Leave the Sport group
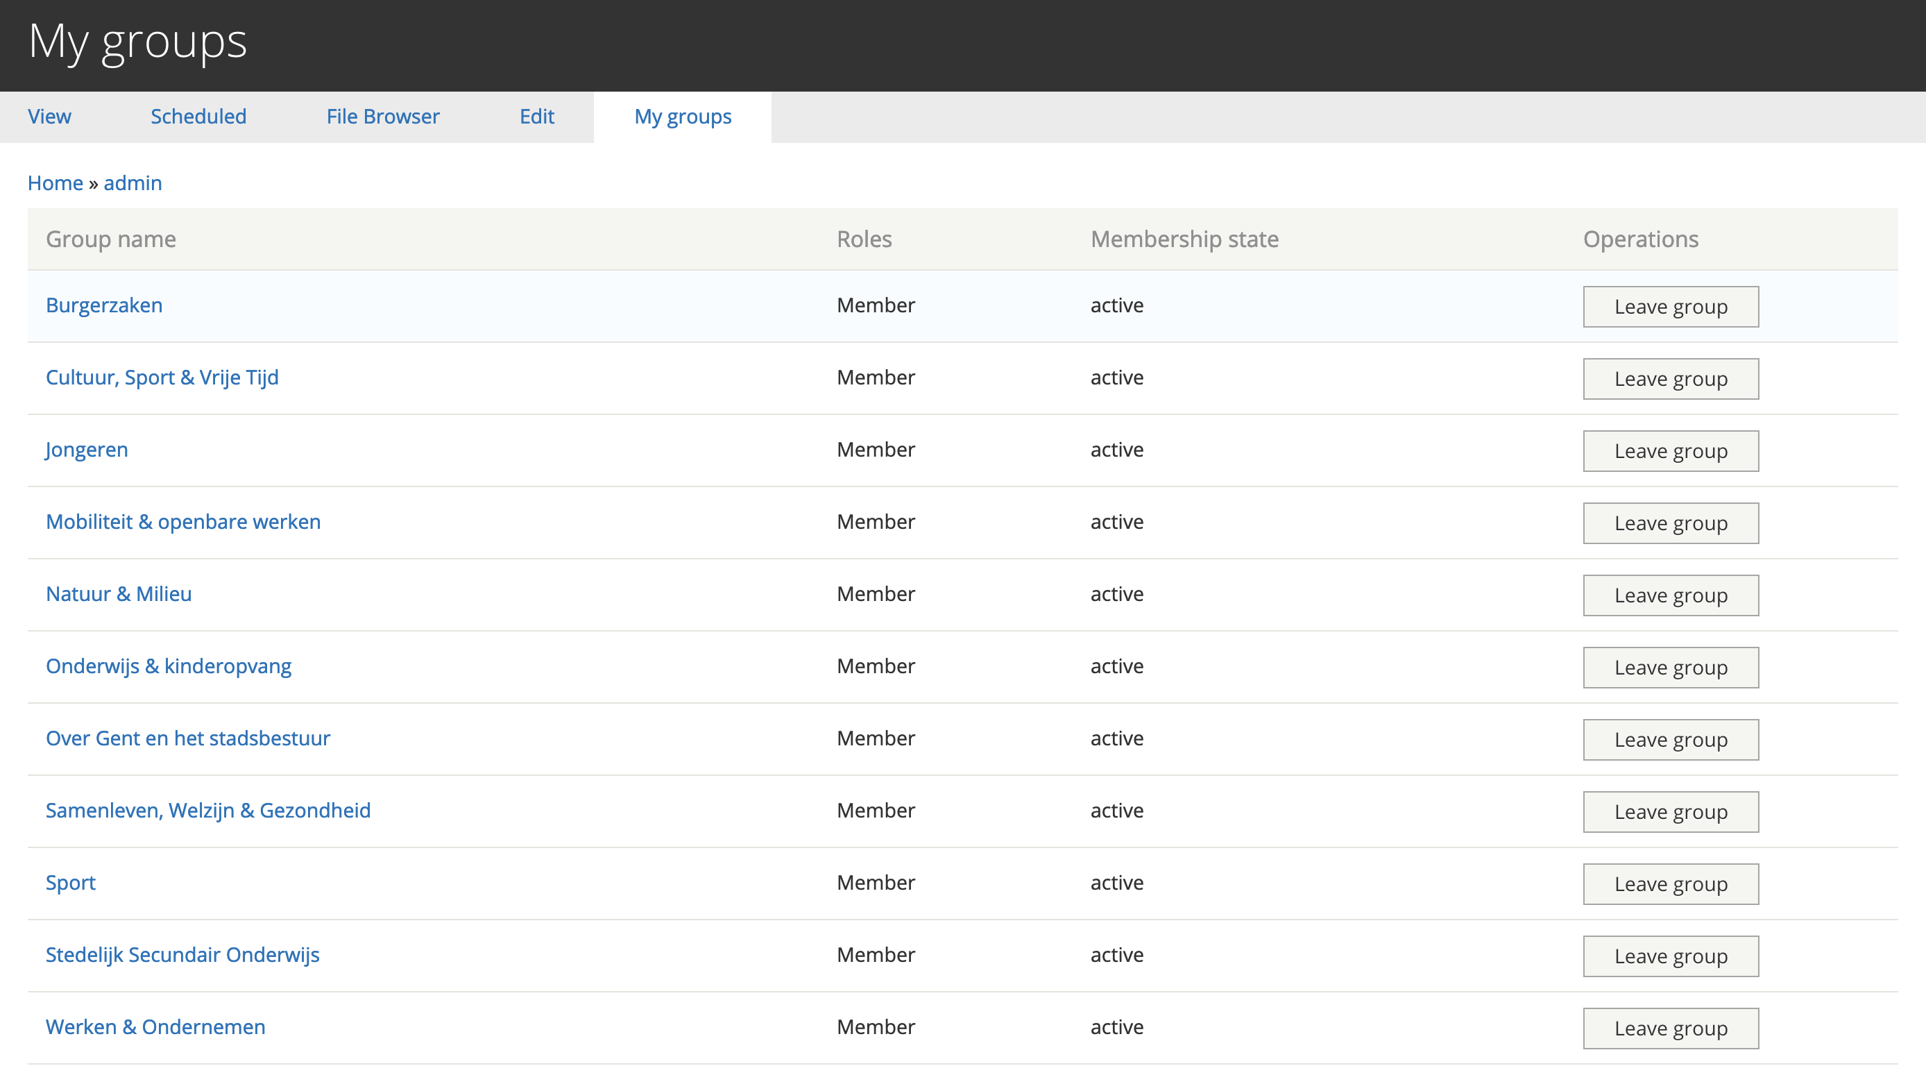 tap(1670, 883)
